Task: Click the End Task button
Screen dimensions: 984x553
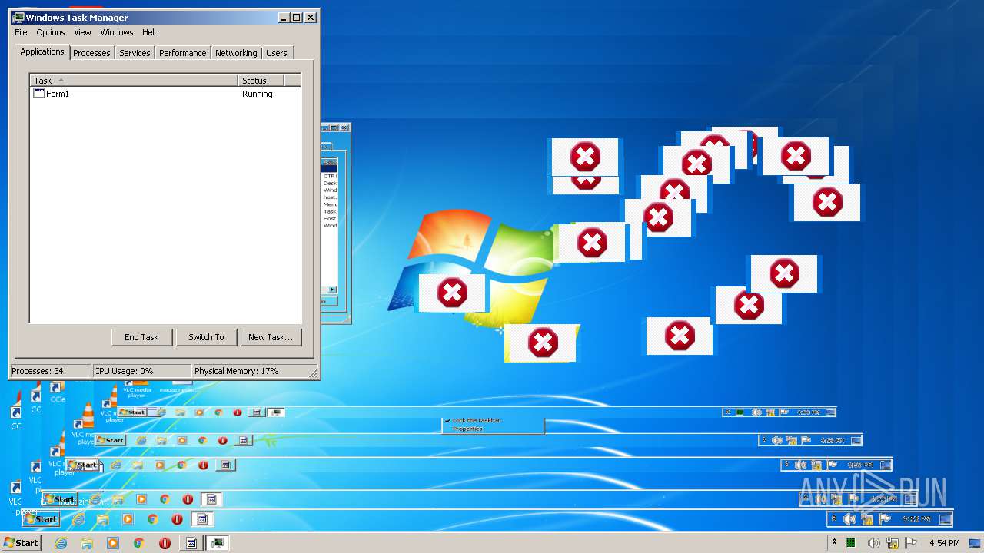Action: [141, 337]
